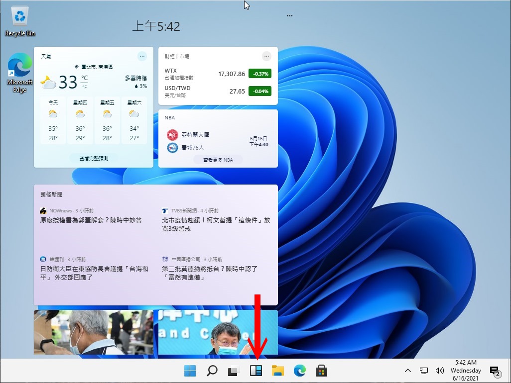Click the taskbar clock showing 6/16/2021
Viewport: 511px width, 383px height.
466,370
